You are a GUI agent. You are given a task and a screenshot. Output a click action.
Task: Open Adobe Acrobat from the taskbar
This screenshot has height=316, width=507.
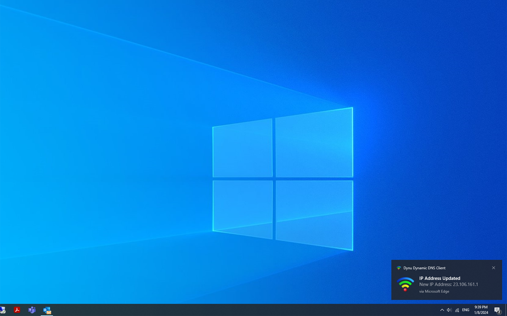tap(17, 310)
